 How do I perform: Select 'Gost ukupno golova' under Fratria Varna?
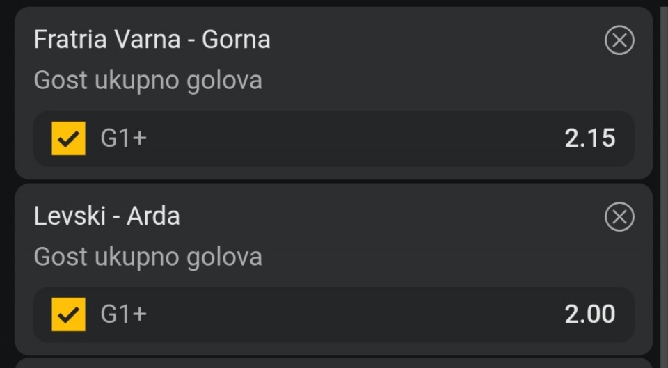148,81
